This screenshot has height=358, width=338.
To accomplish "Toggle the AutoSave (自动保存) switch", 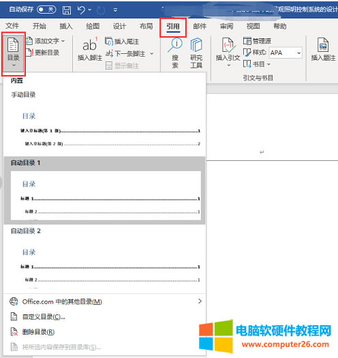I will pos(46,10).
